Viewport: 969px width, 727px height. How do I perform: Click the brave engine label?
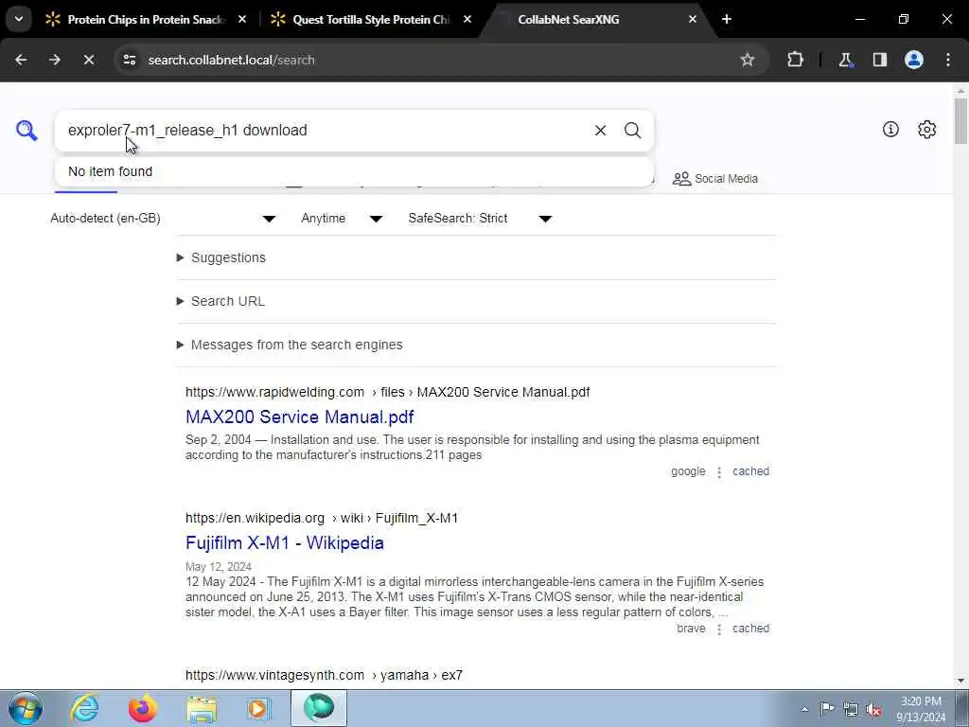coord(691,629)
